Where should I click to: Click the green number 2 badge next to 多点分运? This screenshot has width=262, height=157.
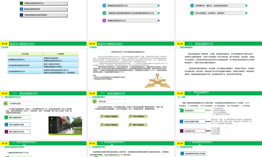pyautogui.click(x=94, y=101)
